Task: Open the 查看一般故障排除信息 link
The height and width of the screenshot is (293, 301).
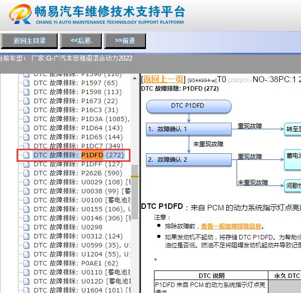Action: (x=231, y=226)
